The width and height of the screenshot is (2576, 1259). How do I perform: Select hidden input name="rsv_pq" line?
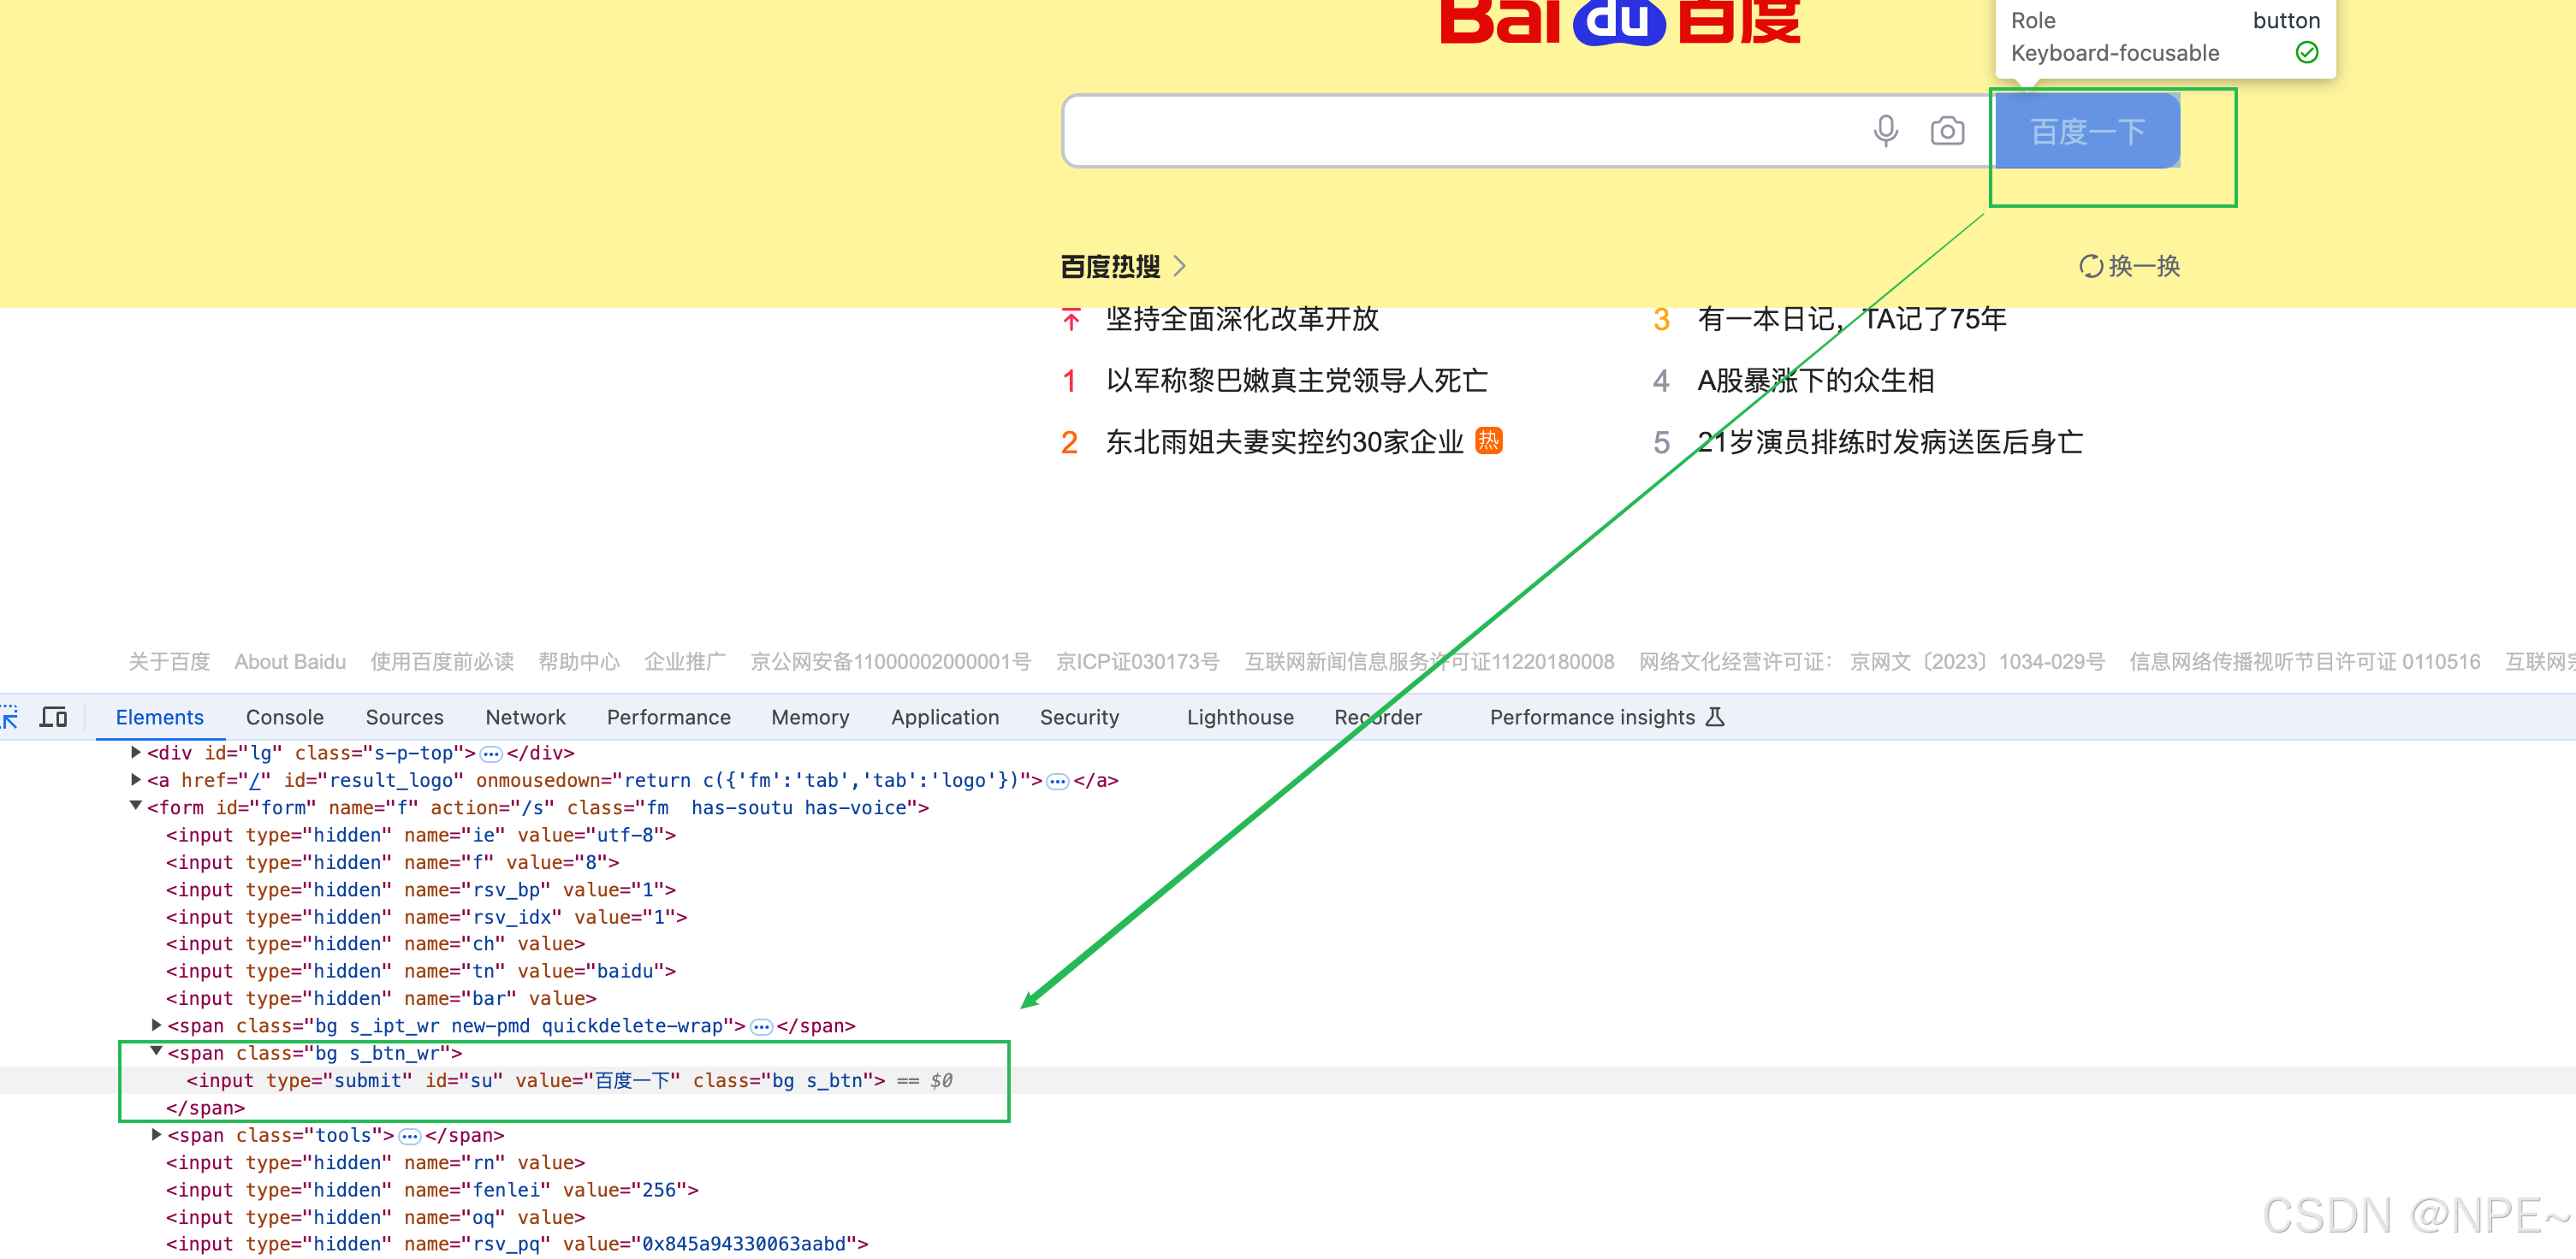click(517, 1243)
